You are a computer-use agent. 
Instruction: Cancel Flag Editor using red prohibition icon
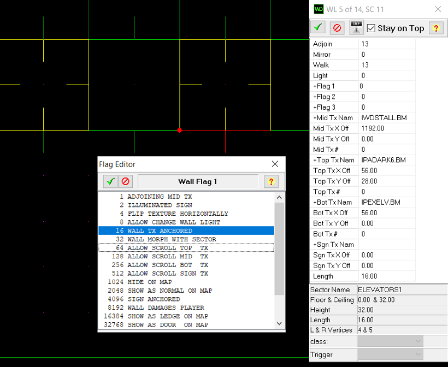coord(125,181)
